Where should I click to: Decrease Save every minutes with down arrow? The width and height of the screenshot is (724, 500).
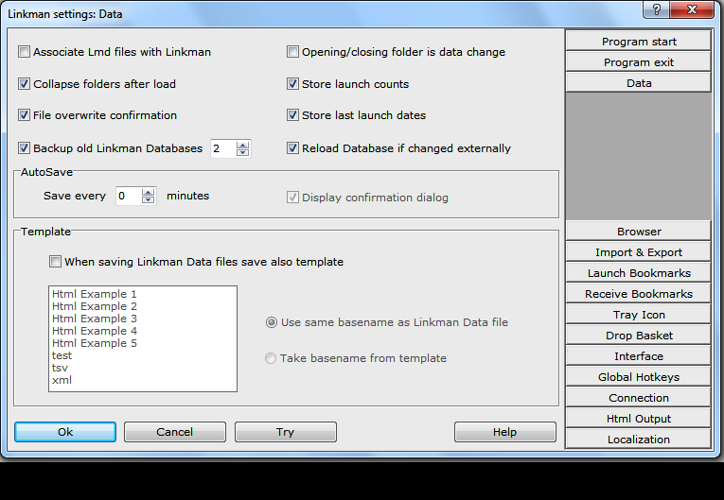tap(148, 200)
